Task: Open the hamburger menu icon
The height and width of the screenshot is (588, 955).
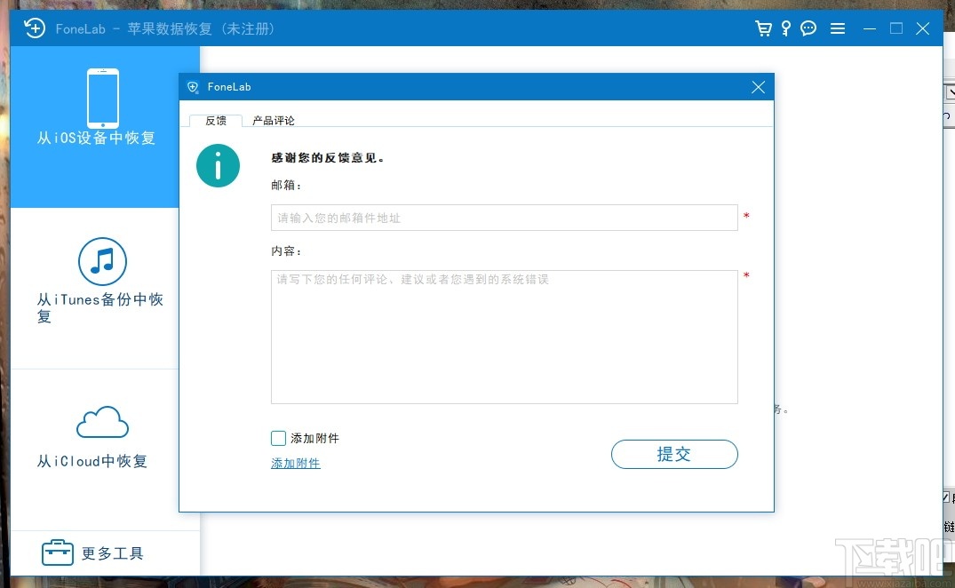Action: [x=837, y=28]
